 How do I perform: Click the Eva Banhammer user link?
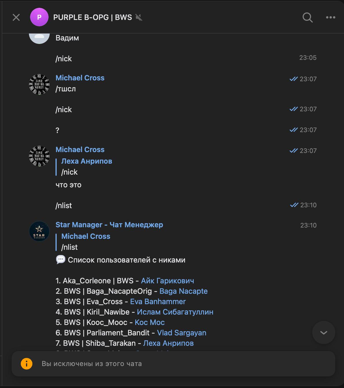tap(158, 302)
